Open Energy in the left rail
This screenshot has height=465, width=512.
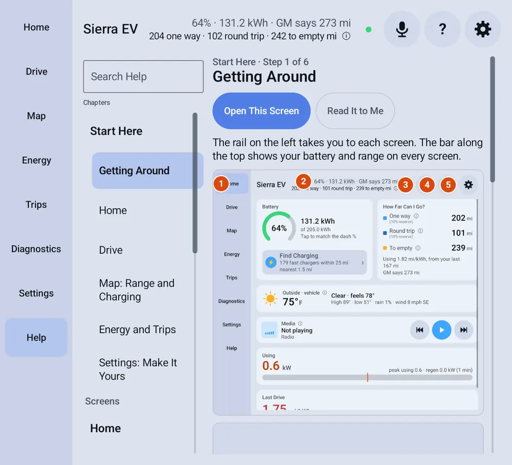[x=36, y=160]
